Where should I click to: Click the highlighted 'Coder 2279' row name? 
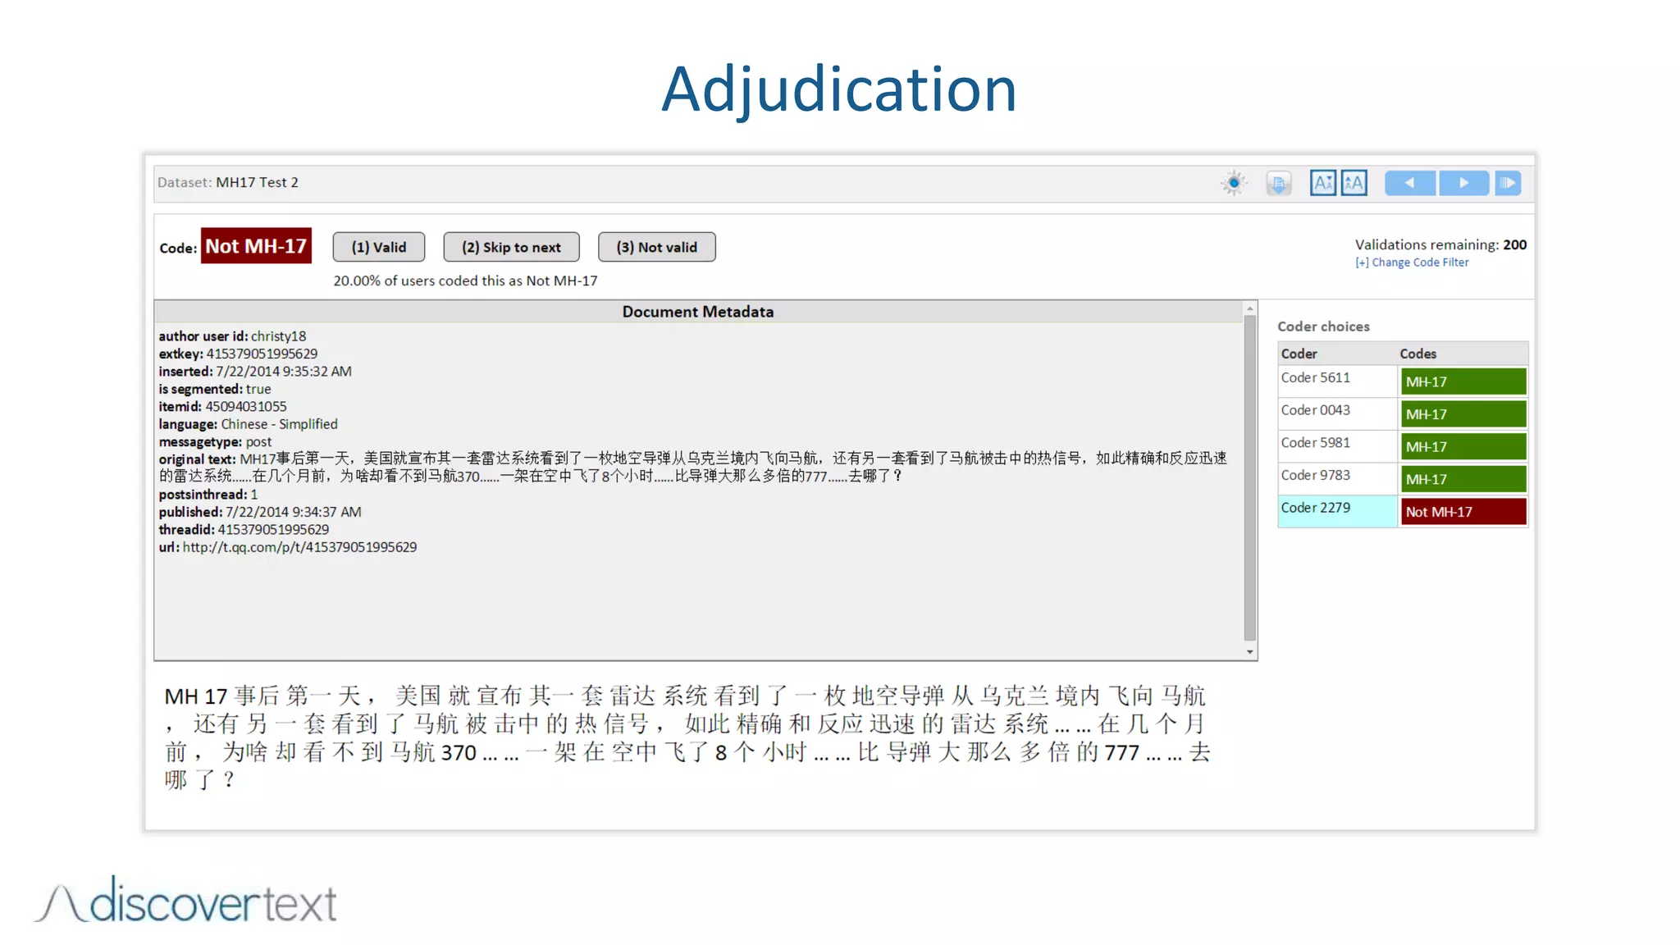1316,508
